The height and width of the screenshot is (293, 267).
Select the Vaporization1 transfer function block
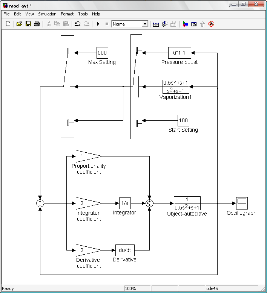[176, 87]
